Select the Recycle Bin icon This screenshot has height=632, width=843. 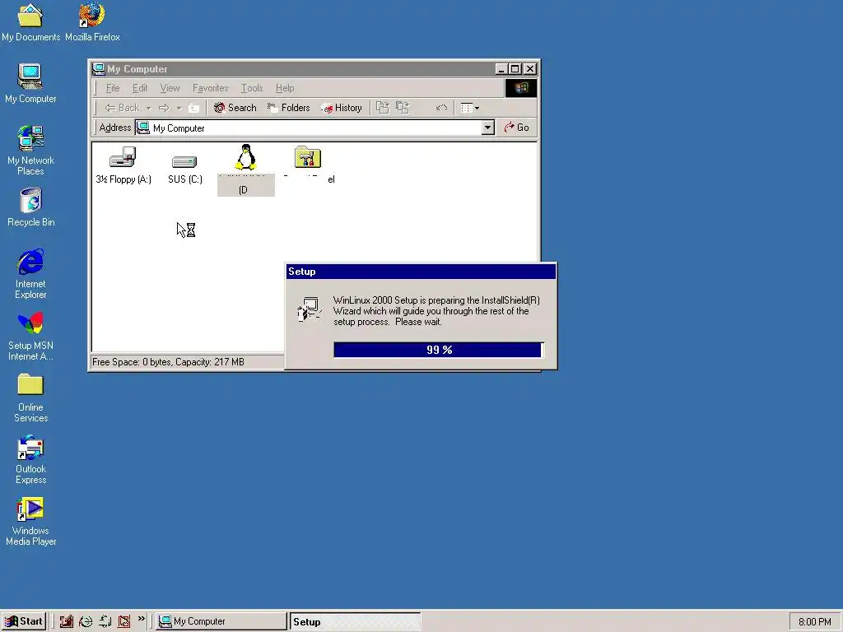(30, 207)
